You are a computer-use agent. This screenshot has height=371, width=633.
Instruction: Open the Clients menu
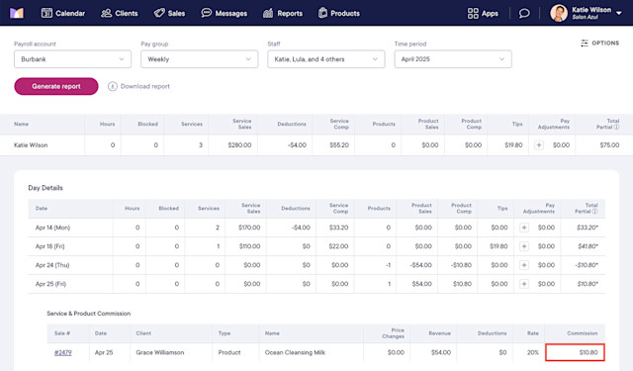(x=119, y=13)
